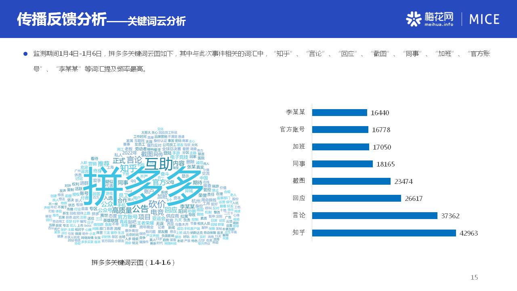Click the 电竞 word in word cloud
517x291 pixels.
tap(157, 212)
